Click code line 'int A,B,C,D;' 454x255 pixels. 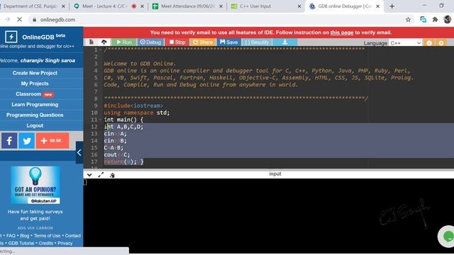click(123, 127)
